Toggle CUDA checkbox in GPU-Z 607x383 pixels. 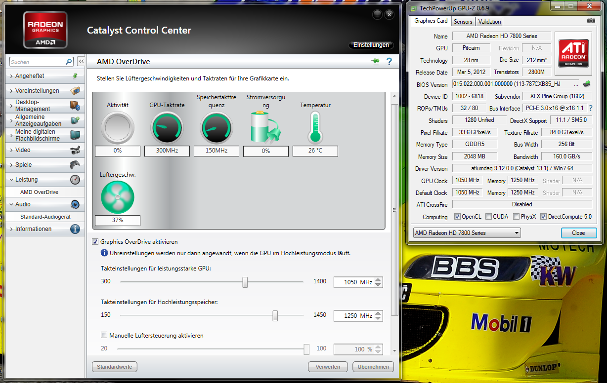[488, 217]
